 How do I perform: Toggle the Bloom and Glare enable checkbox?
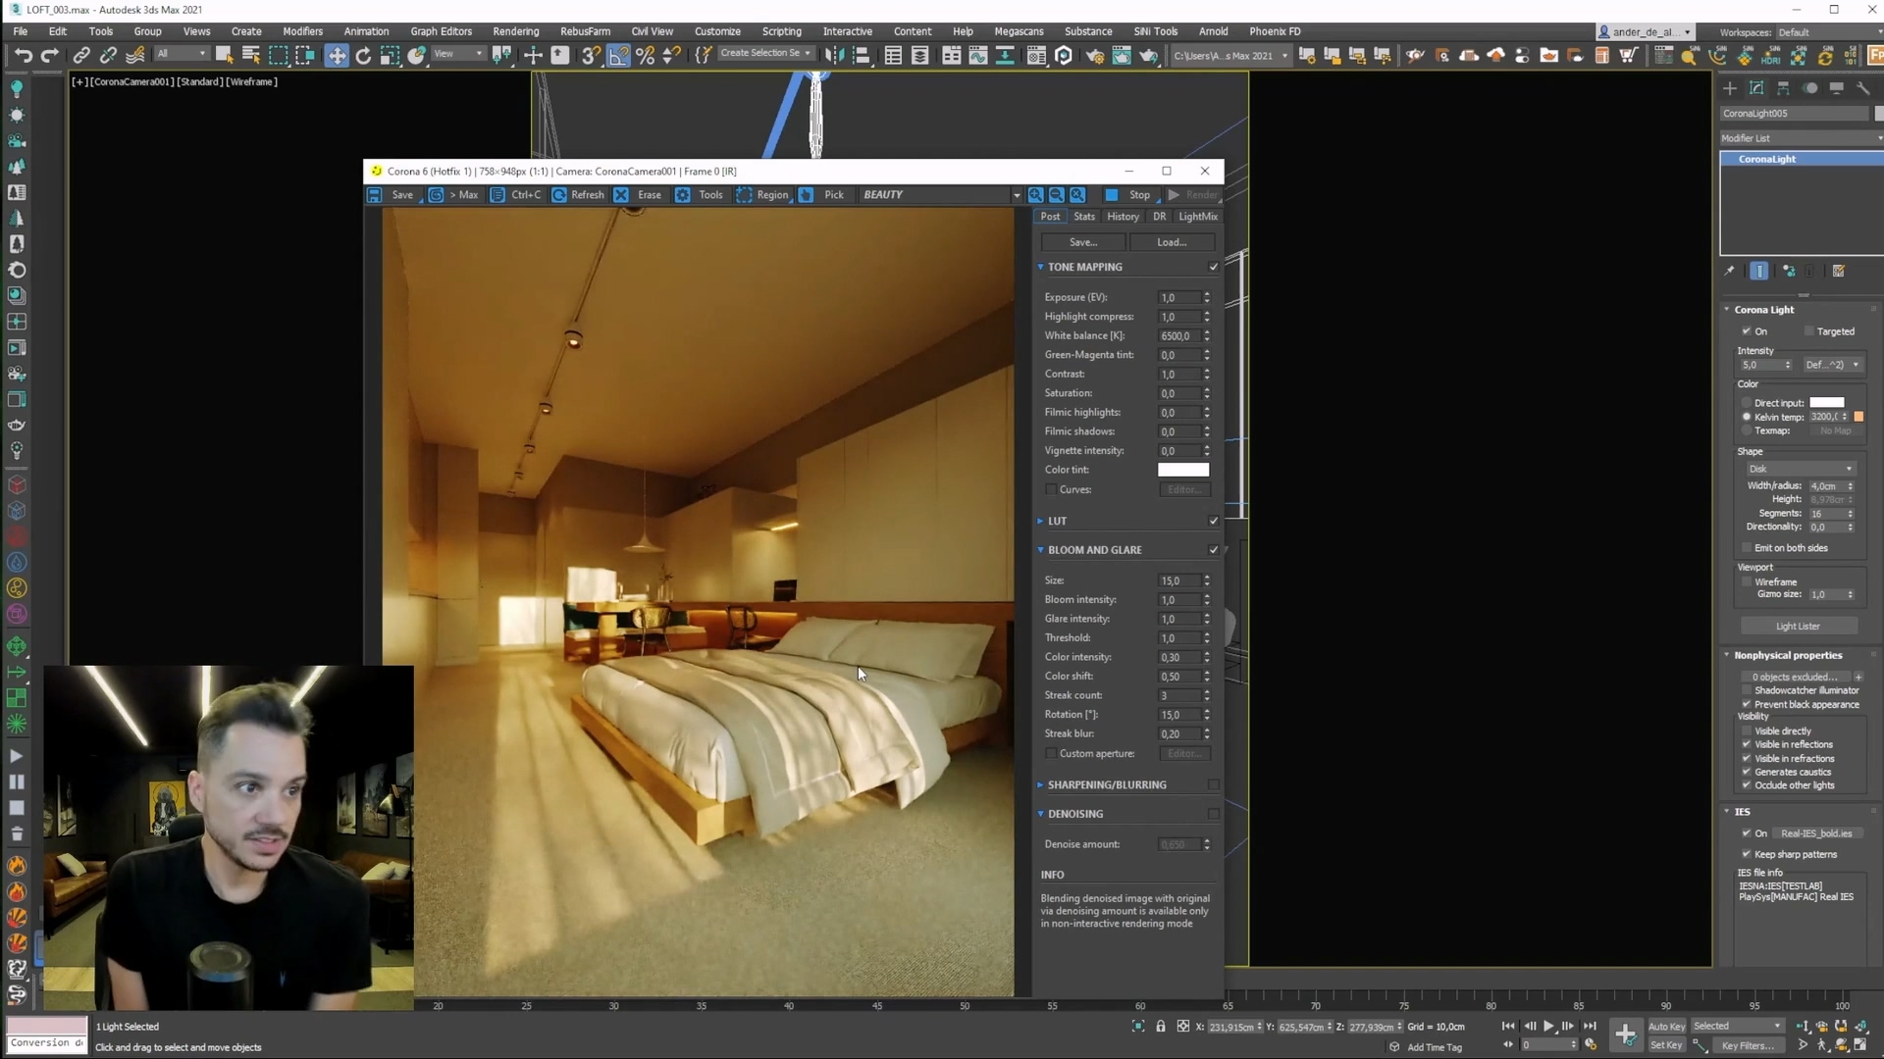click(1214, 550)
